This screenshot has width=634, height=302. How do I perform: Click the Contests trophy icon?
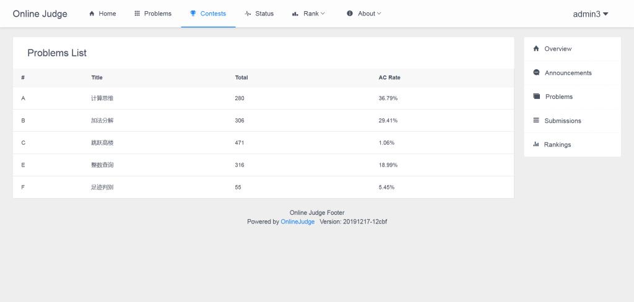click(x=193, y=14)
